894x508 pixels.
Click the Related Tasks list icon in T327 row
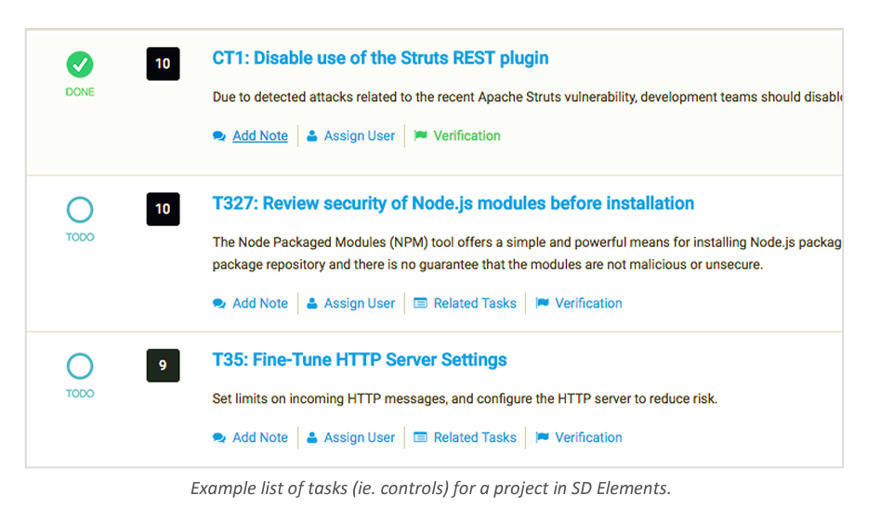click(420, 303)
